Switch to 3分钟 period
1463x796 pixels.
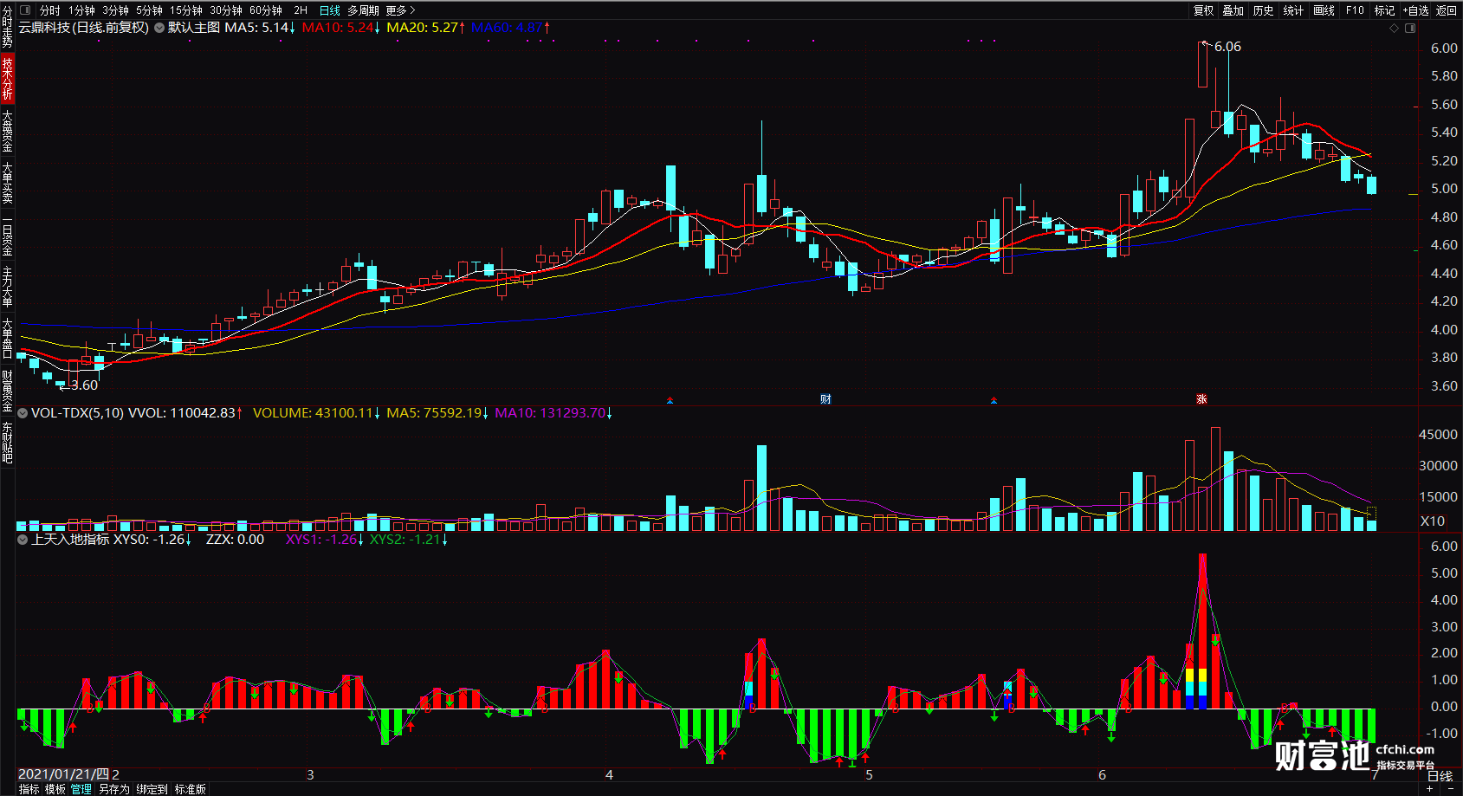[x=115, y=10]
